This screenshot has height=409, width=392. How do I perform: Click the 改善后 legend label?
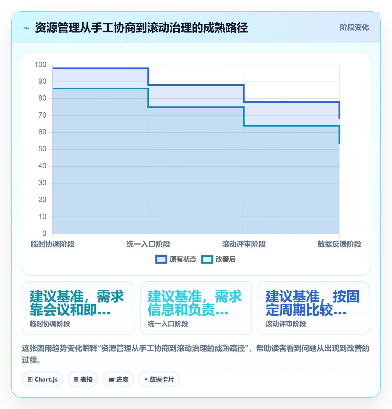(226, 259)
